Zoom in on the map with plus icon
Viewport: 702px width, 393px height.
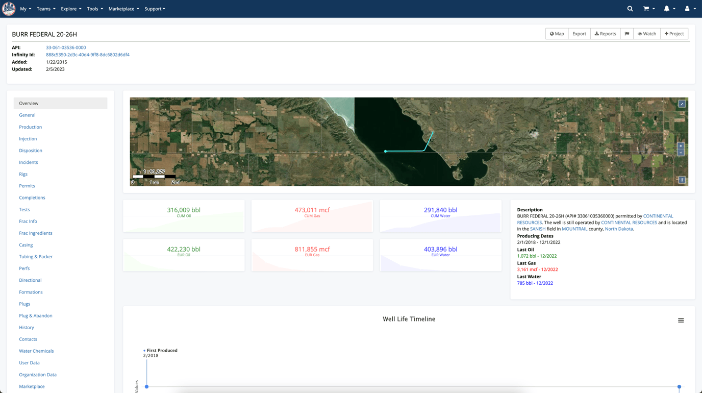click(x=681, y=145)
